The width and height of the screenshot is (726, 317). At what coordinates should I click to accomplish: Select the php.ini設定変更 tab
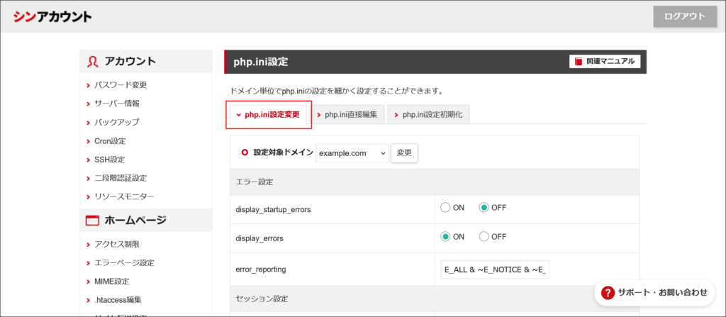[x=269, y=114]
